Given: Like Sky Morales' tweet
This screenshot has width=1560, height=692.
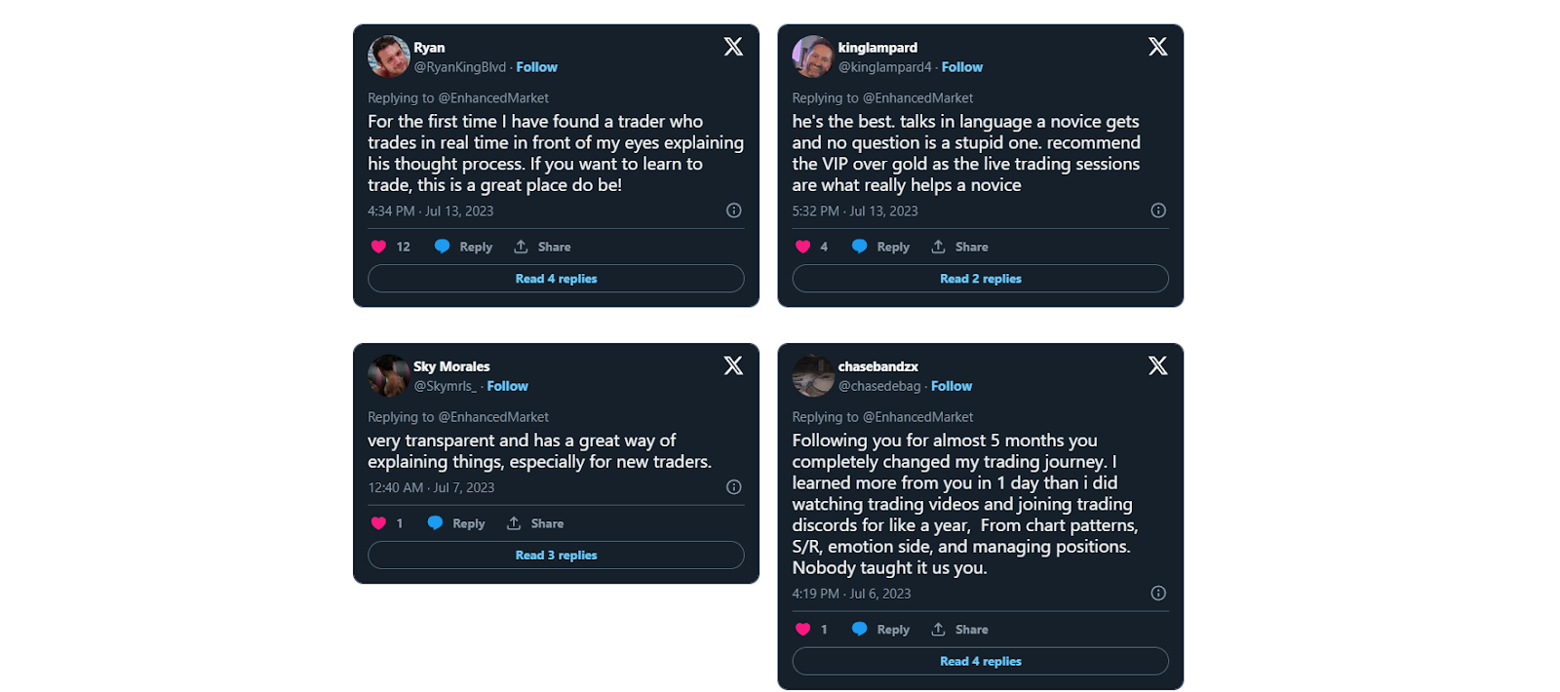Looking at the screenshot, I should coord(378,523).
